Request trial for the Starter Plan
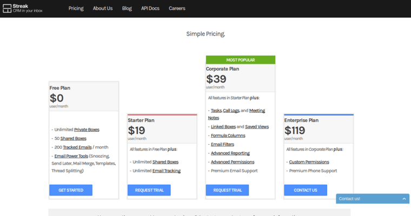The height and width of the screenshot is (216, 411). (x=149, y=190)
